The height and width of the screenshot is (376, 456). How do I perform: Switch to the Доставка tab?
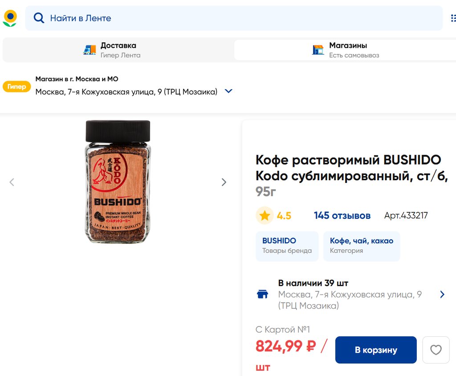pyautogui.click(x=118, y=50)
